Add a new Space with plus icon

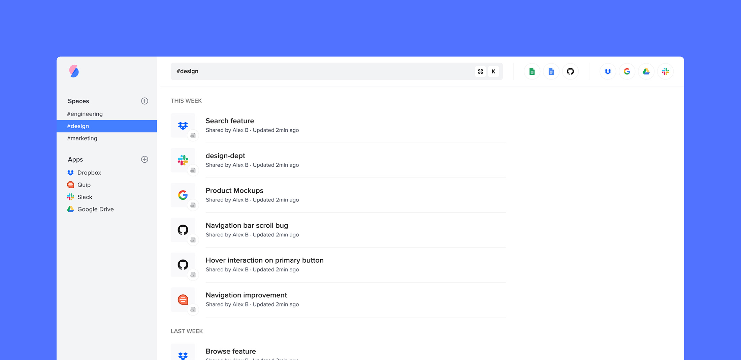[144, 101]
